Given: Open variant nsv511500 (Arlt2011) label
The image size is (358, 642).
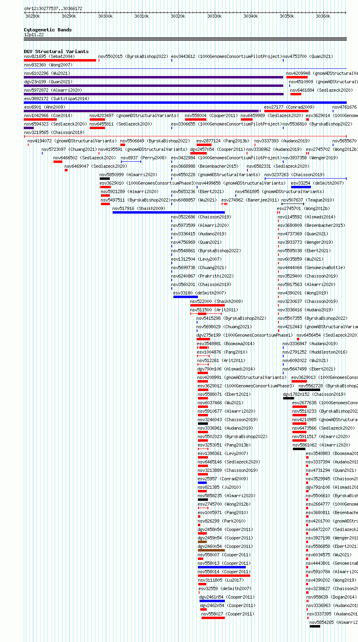Looking at the screenshot, I should pyautogui.click(x=214, y=310).
